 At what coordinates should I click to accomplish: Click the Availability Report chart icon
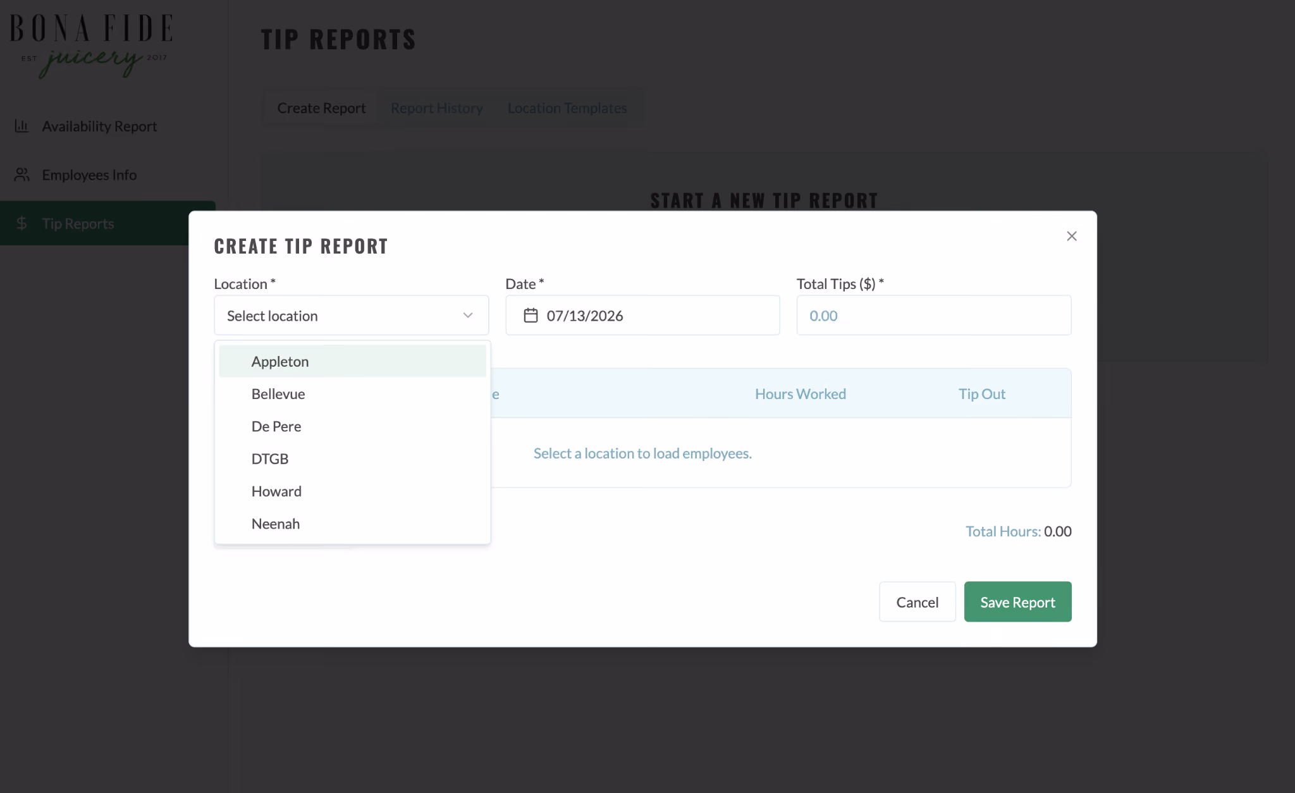pyautogui.click(x=21, y=126)
